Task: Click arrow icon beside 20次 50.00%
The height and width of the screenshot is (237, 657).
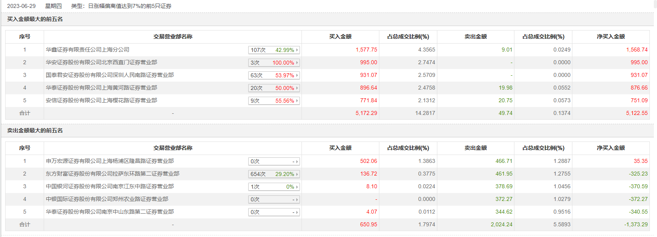Action: (x=297, y=88)
